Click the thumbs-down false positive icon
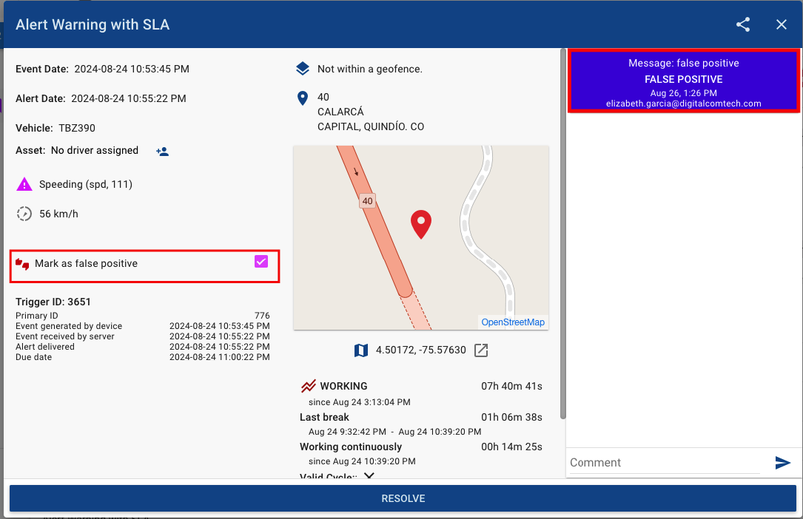The image size is (803, 519). pos(22,264)
